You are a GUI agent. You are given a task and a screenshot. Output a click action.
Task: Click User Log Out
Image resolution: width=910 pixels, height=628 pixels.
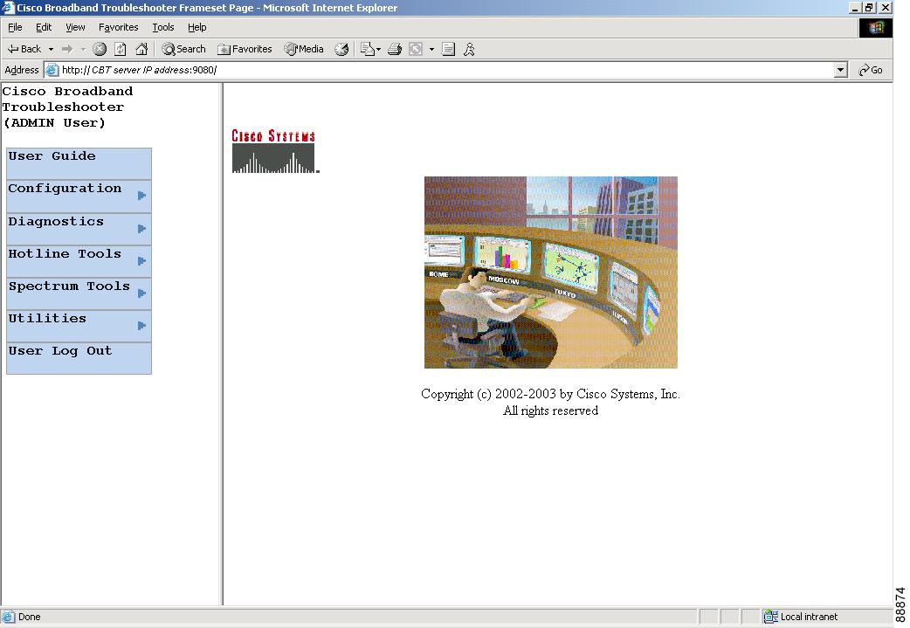(x=79, y=358)
